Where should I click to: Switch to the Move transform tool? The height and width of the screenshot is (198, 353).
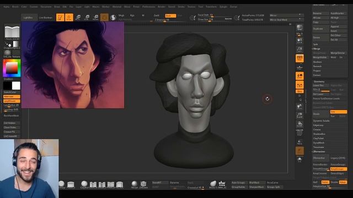tap(78, 17)
